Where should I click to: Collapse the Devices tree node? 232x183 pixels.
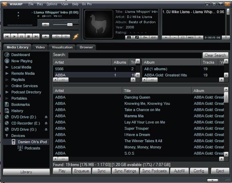click(x=7, y=136)
